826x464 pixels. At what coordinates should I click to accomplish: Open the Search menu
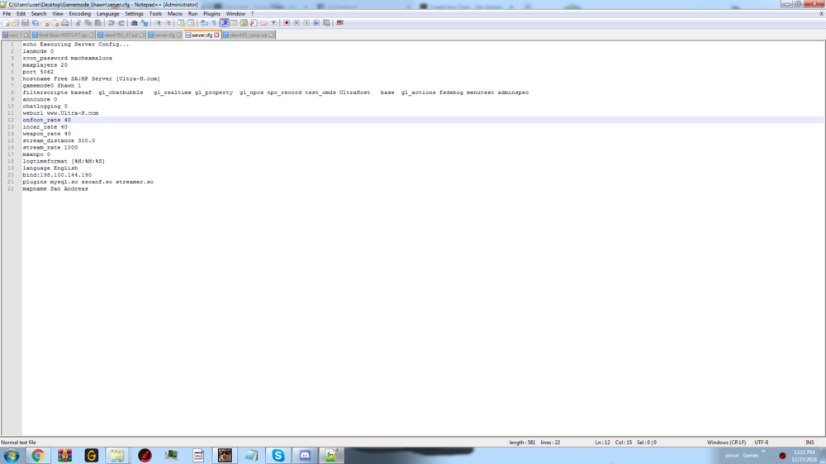coord(39,14)
